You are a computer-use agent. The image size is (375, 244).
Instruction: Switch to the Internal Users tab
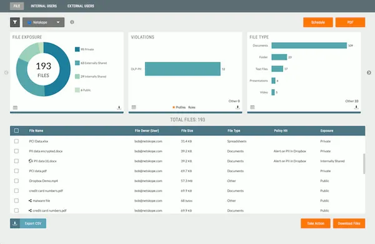coord(44,6)
